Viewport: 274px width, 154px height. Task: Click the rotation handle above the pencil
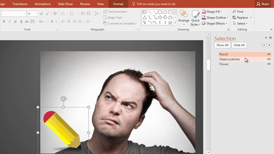(x=64, y=98)
